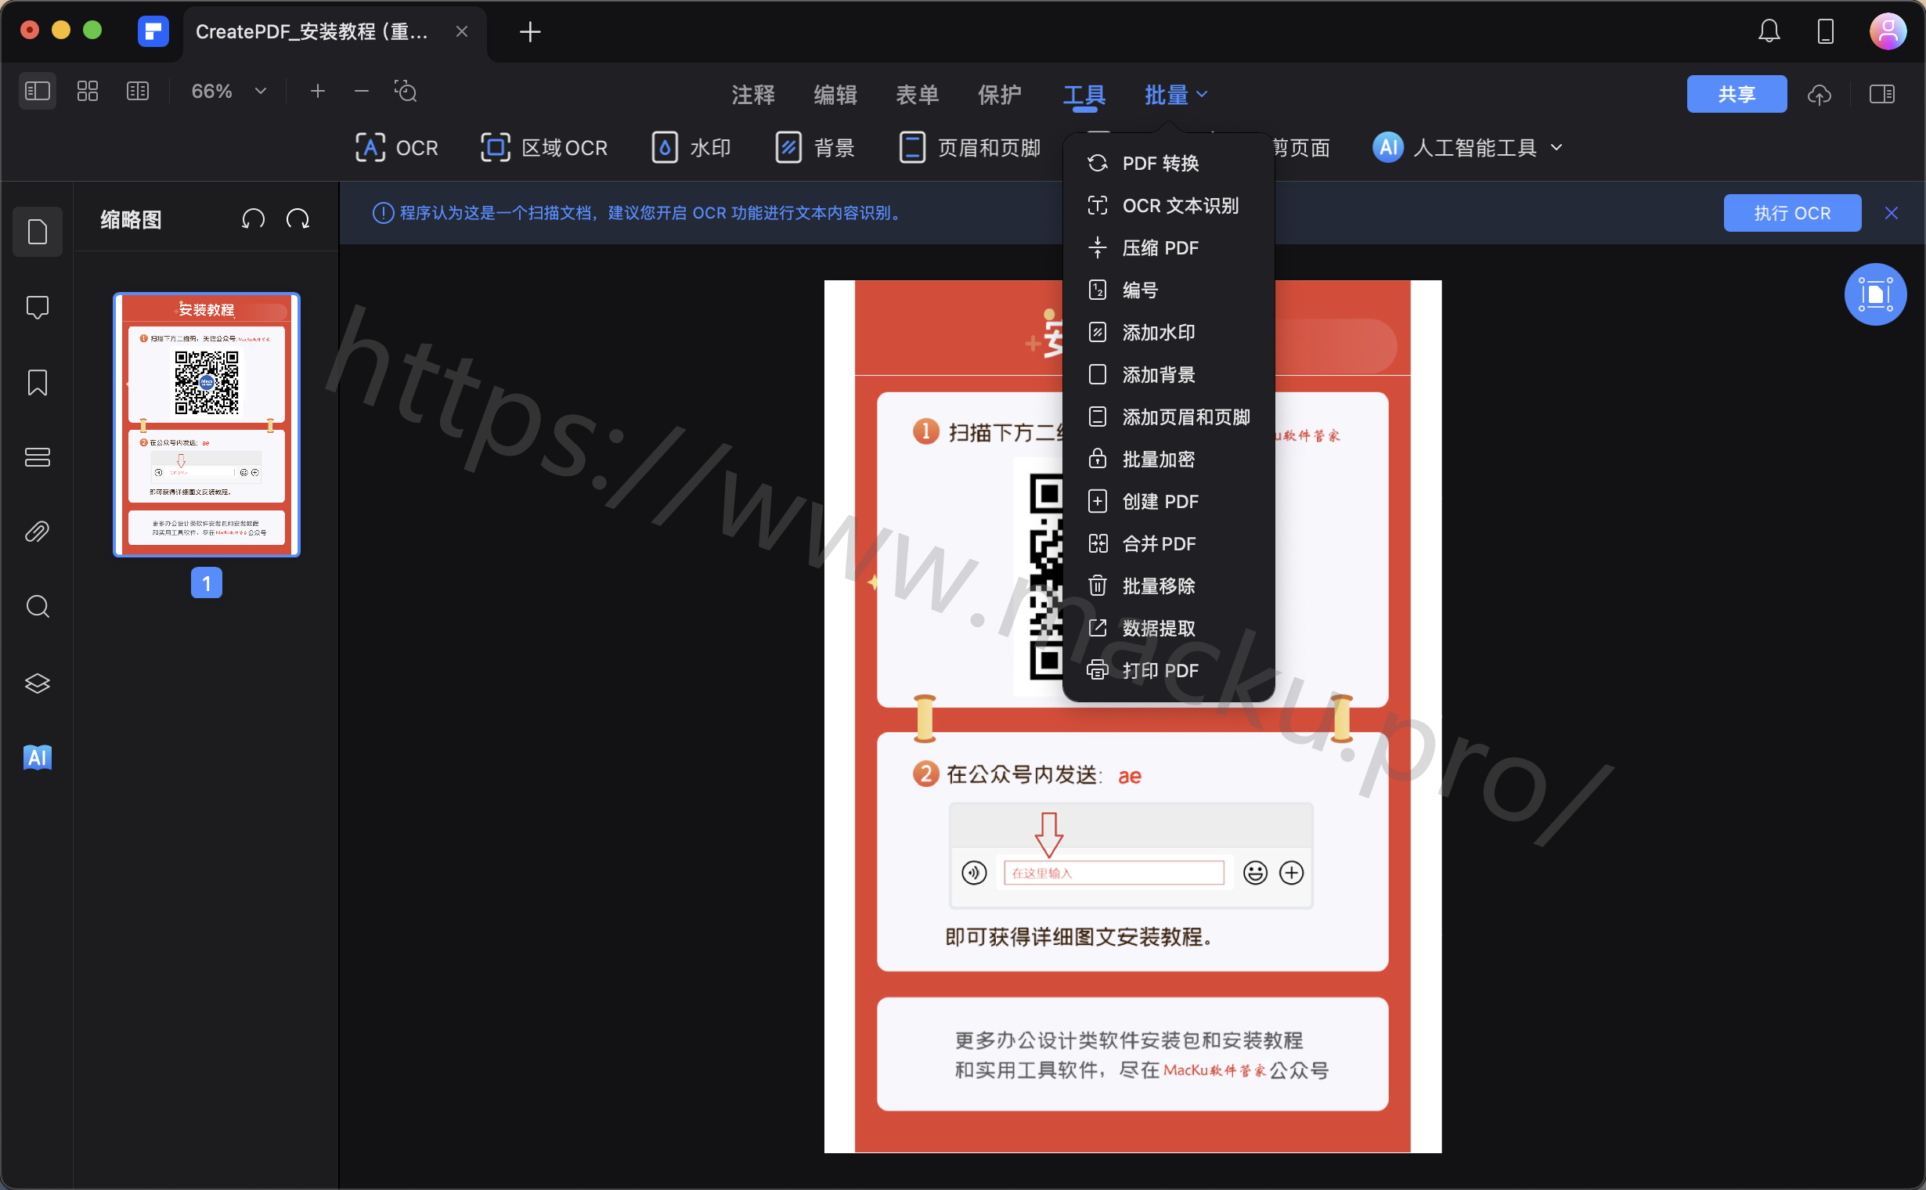Click the cloud upload icon
1926x1190 pixels.
point(1819,95)
